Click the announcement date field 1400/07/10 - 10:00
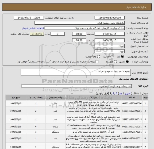154x149 pixels. coord(29,18)
